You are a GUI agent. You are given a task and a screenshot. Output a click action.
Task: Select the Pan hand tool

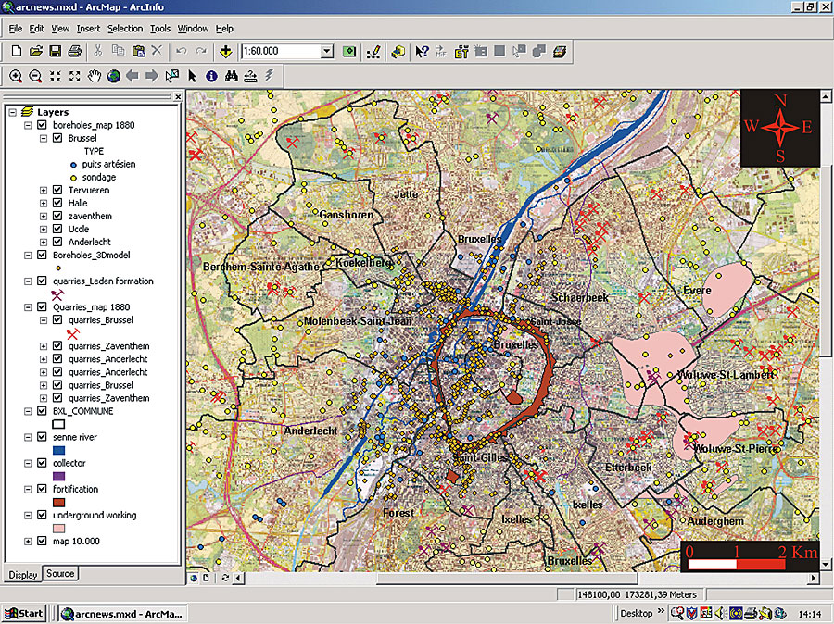[94, 76]
